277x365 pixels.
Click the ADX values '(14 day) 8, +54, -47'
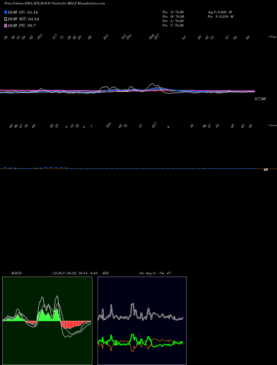155,273
